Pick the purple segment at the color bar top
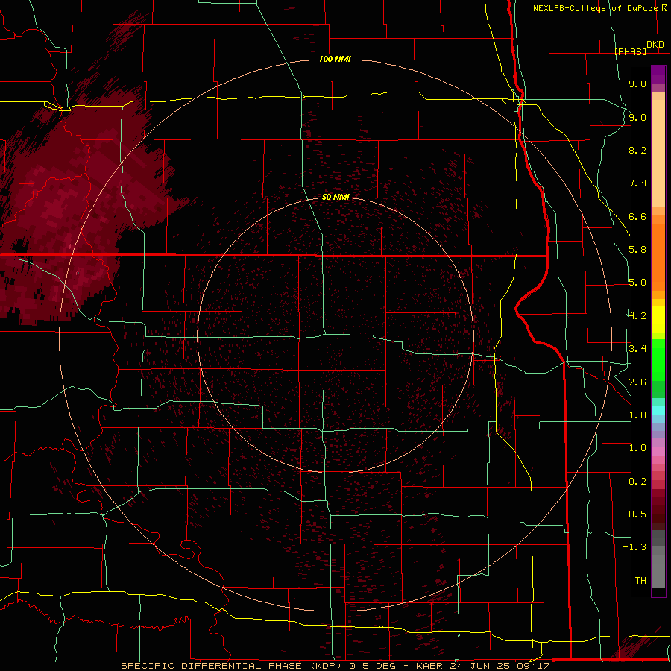The width and height of the screenshot is (671, 671). (x=658, y=75)
